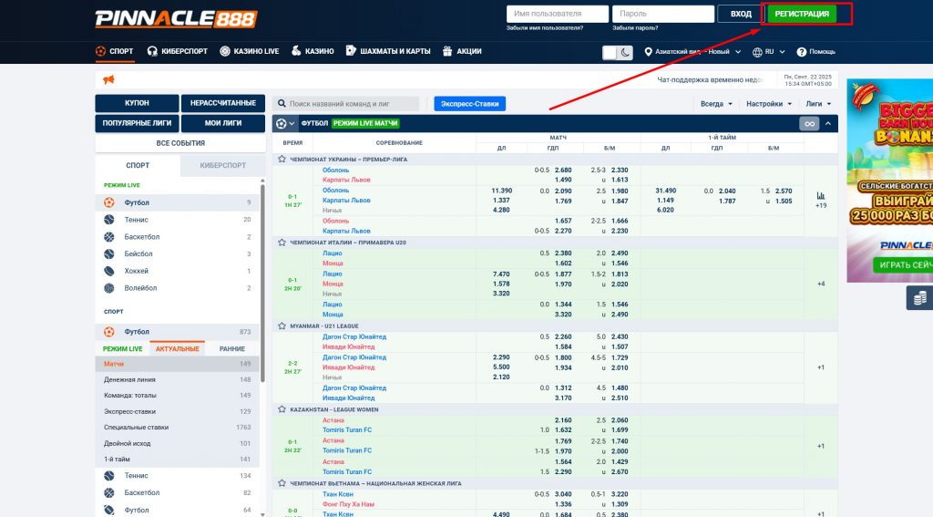The image size is (933, 517).
Task: Focus the team and league search field
Action: coord(351,104)
